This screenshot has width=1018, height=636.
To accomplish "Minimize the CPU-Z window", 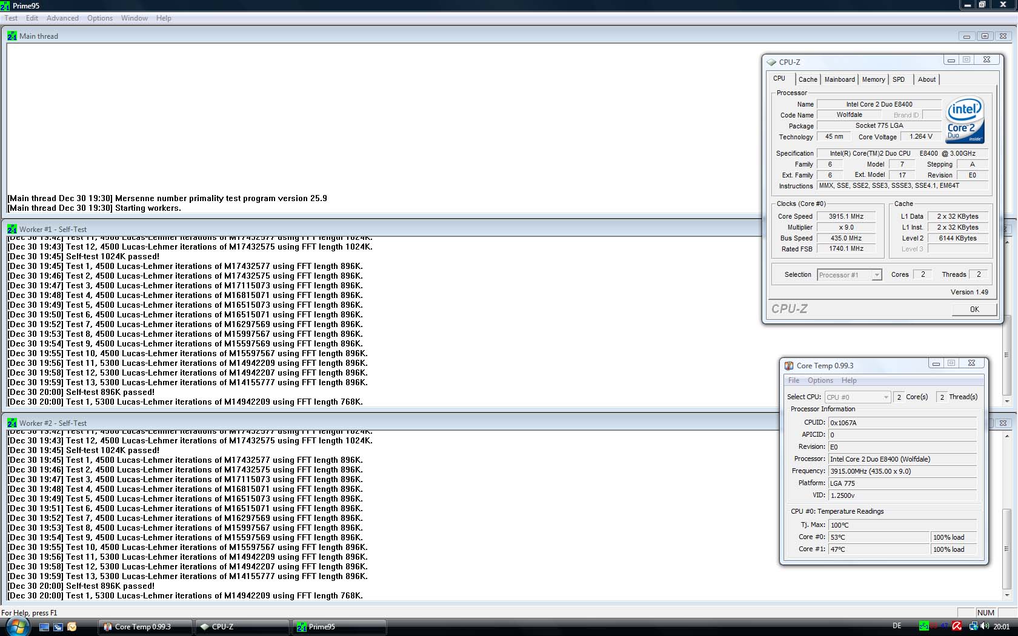I will click(x=951, y=59).
